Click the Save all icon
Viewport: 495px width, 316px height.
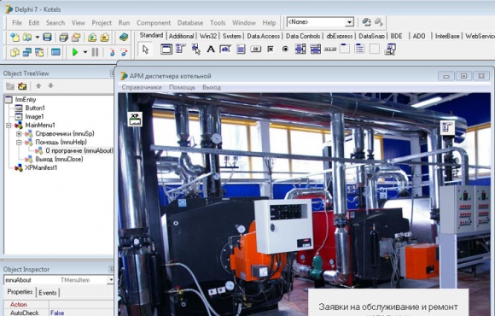tap(63, 38)
